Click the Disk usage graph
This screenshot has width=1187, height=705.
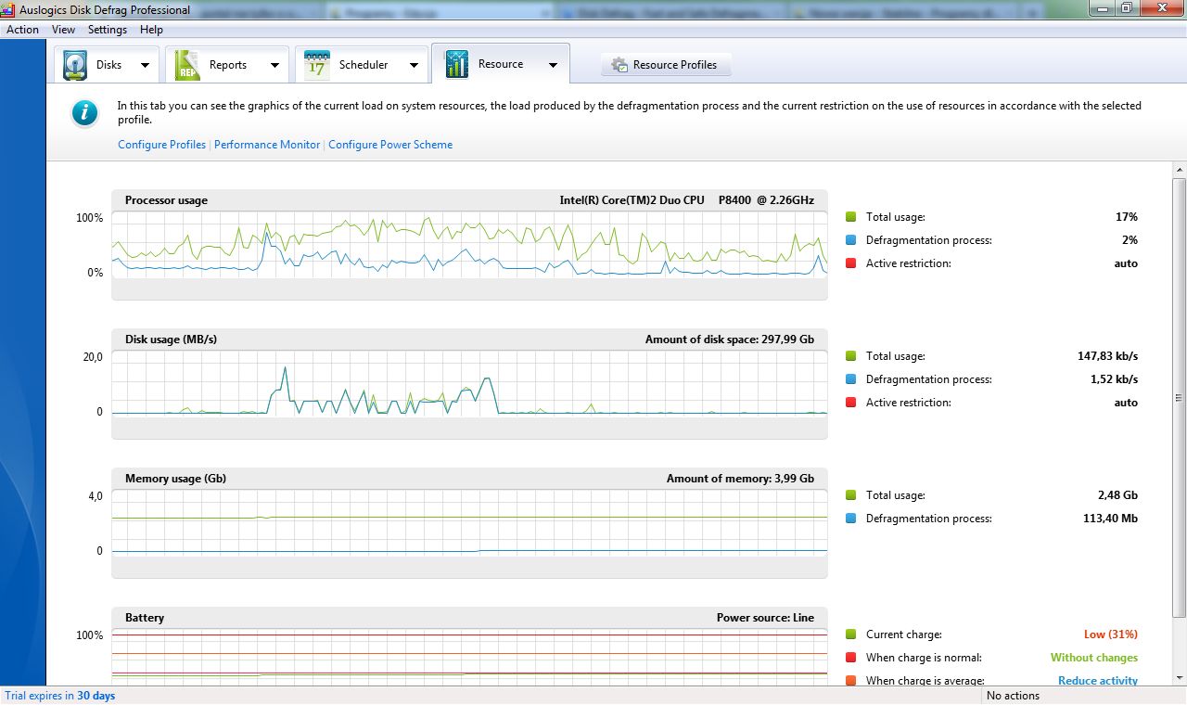click(x=469, y=384)
